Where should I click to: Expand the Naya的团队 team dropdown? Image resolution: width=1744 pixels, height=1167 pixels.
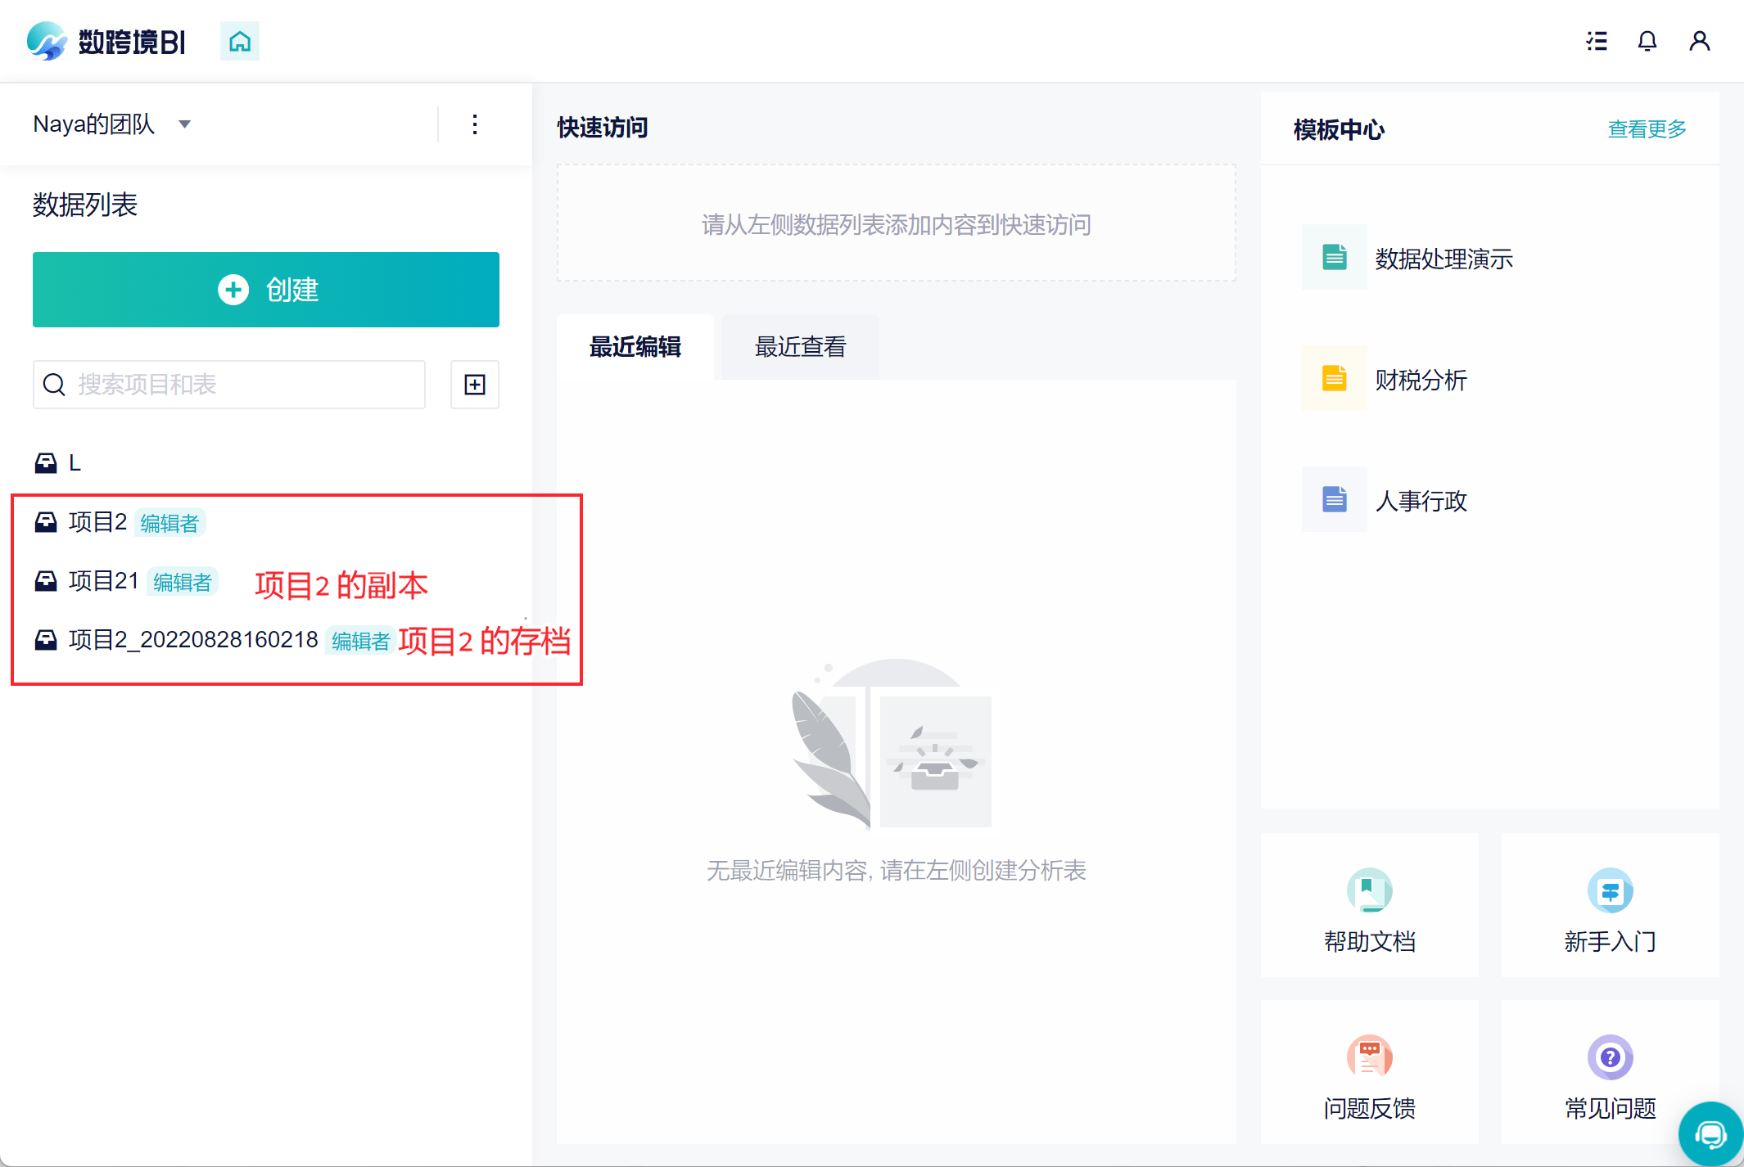pos(184,124)
